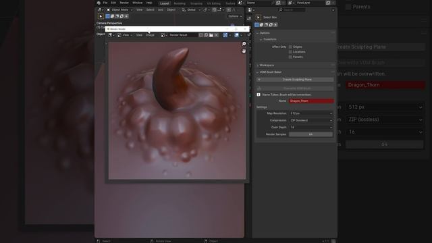The height and width of the screenshot is (243, 432).
Task: Open the viewport editor type dropdown
Action: click(100, 9)
